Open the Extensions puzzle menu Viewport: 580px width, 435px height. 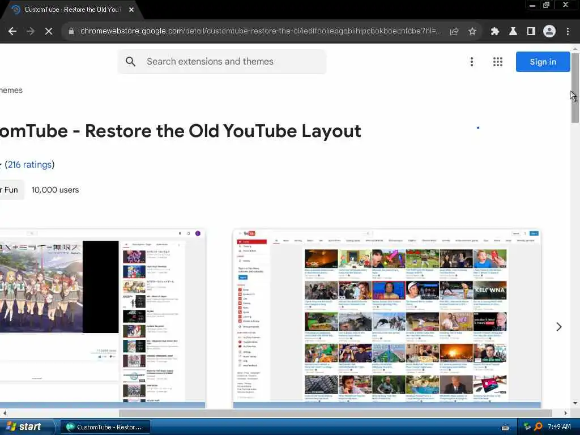coord(495,32)
